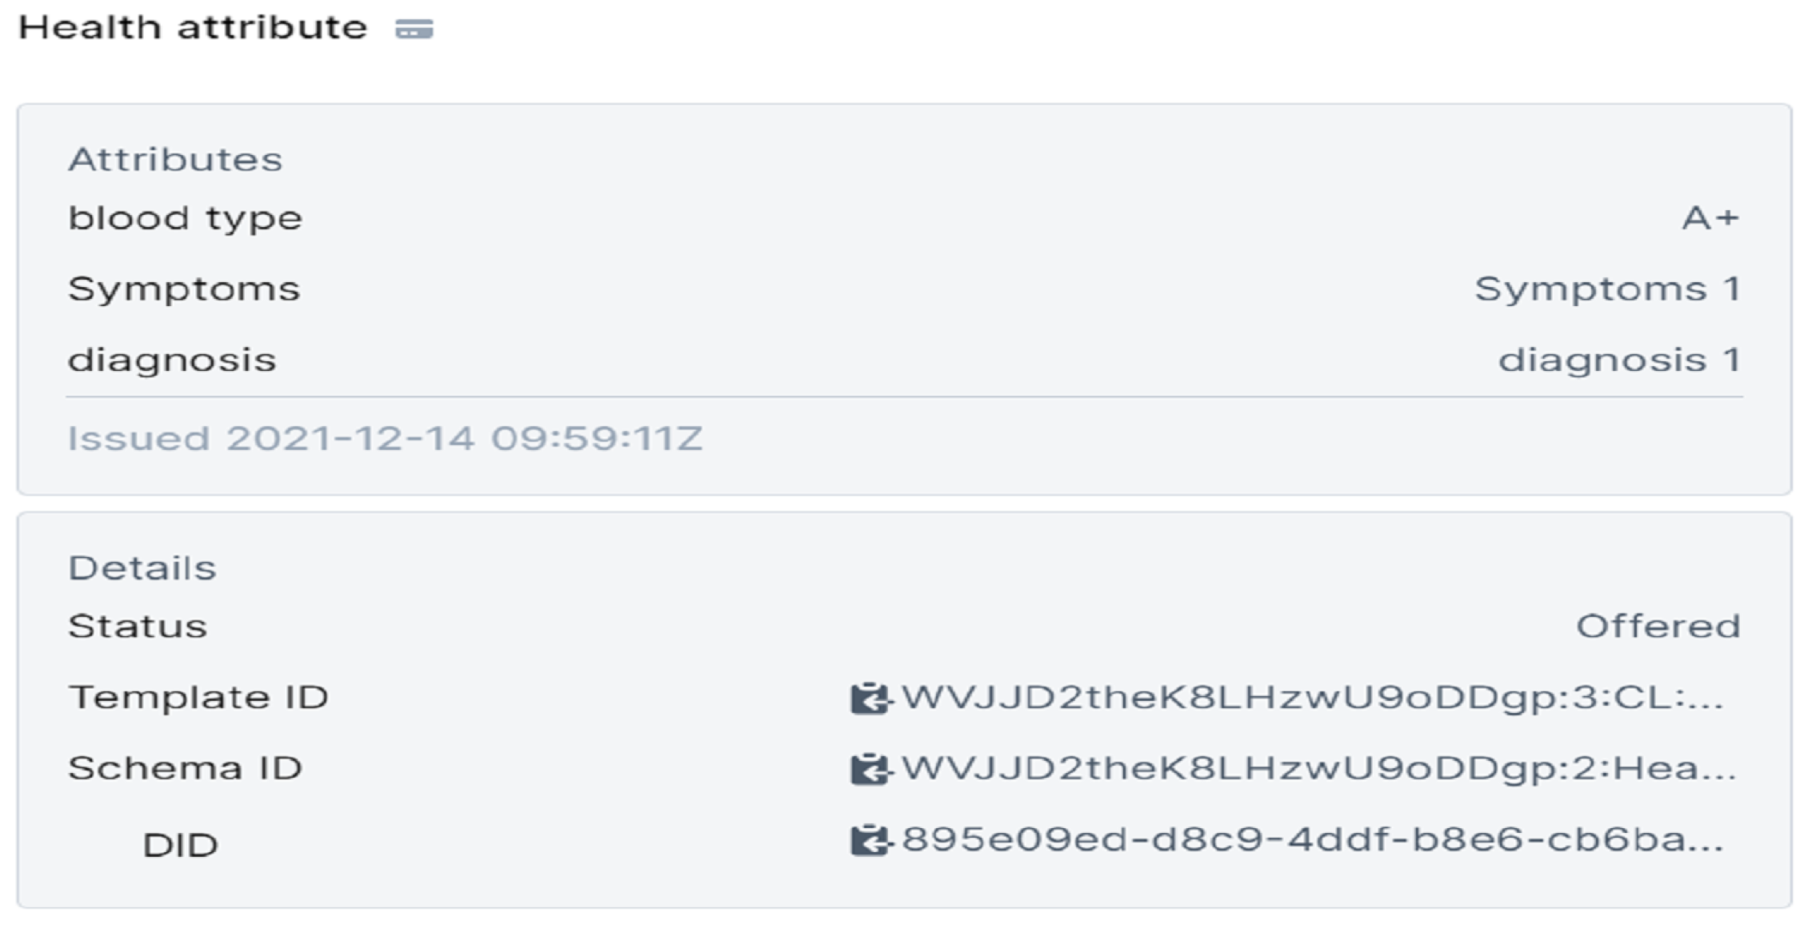This screenshot has width=1804, height=928.
Task: Click the credential card icon beside Health attribute
Action: click(x=414, y=30)
